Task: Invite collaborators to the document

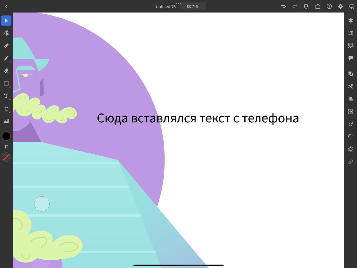Action: tap(306, 6)
